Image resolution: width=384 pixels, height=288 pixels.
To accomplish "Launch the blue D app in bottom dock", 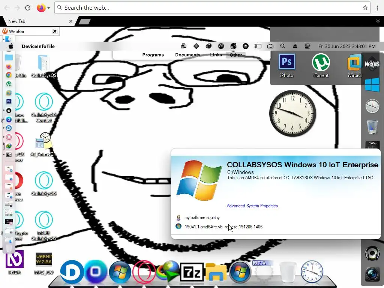I will tap(72, 272).
